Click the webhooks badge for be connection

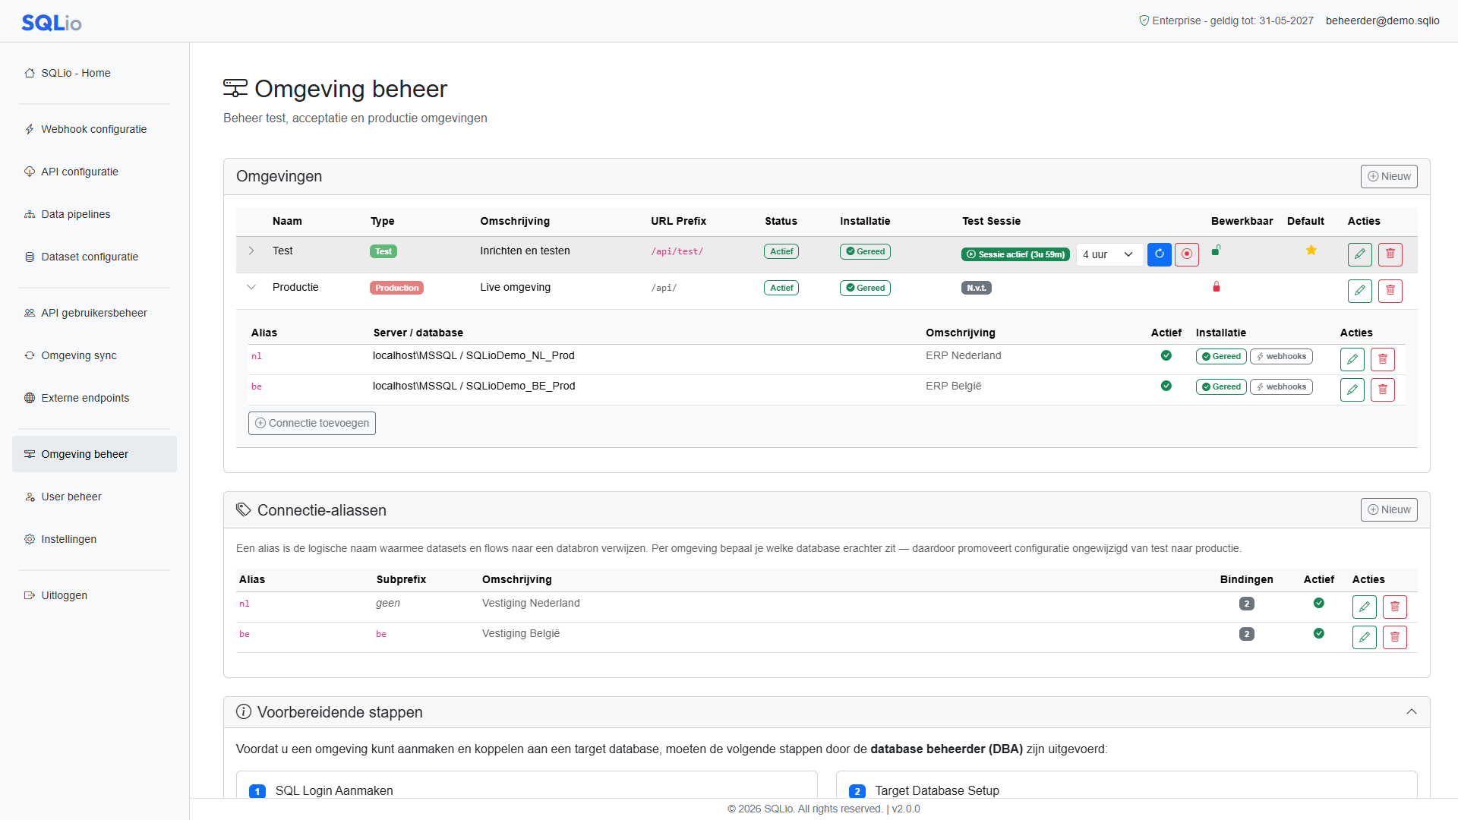pos(1280,386)
